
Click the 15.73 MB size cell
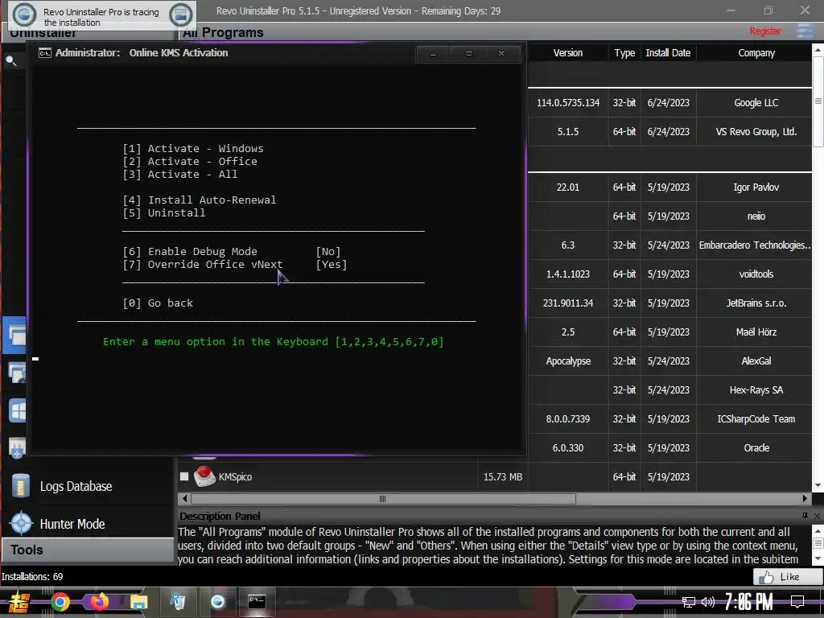click(502, 476)
